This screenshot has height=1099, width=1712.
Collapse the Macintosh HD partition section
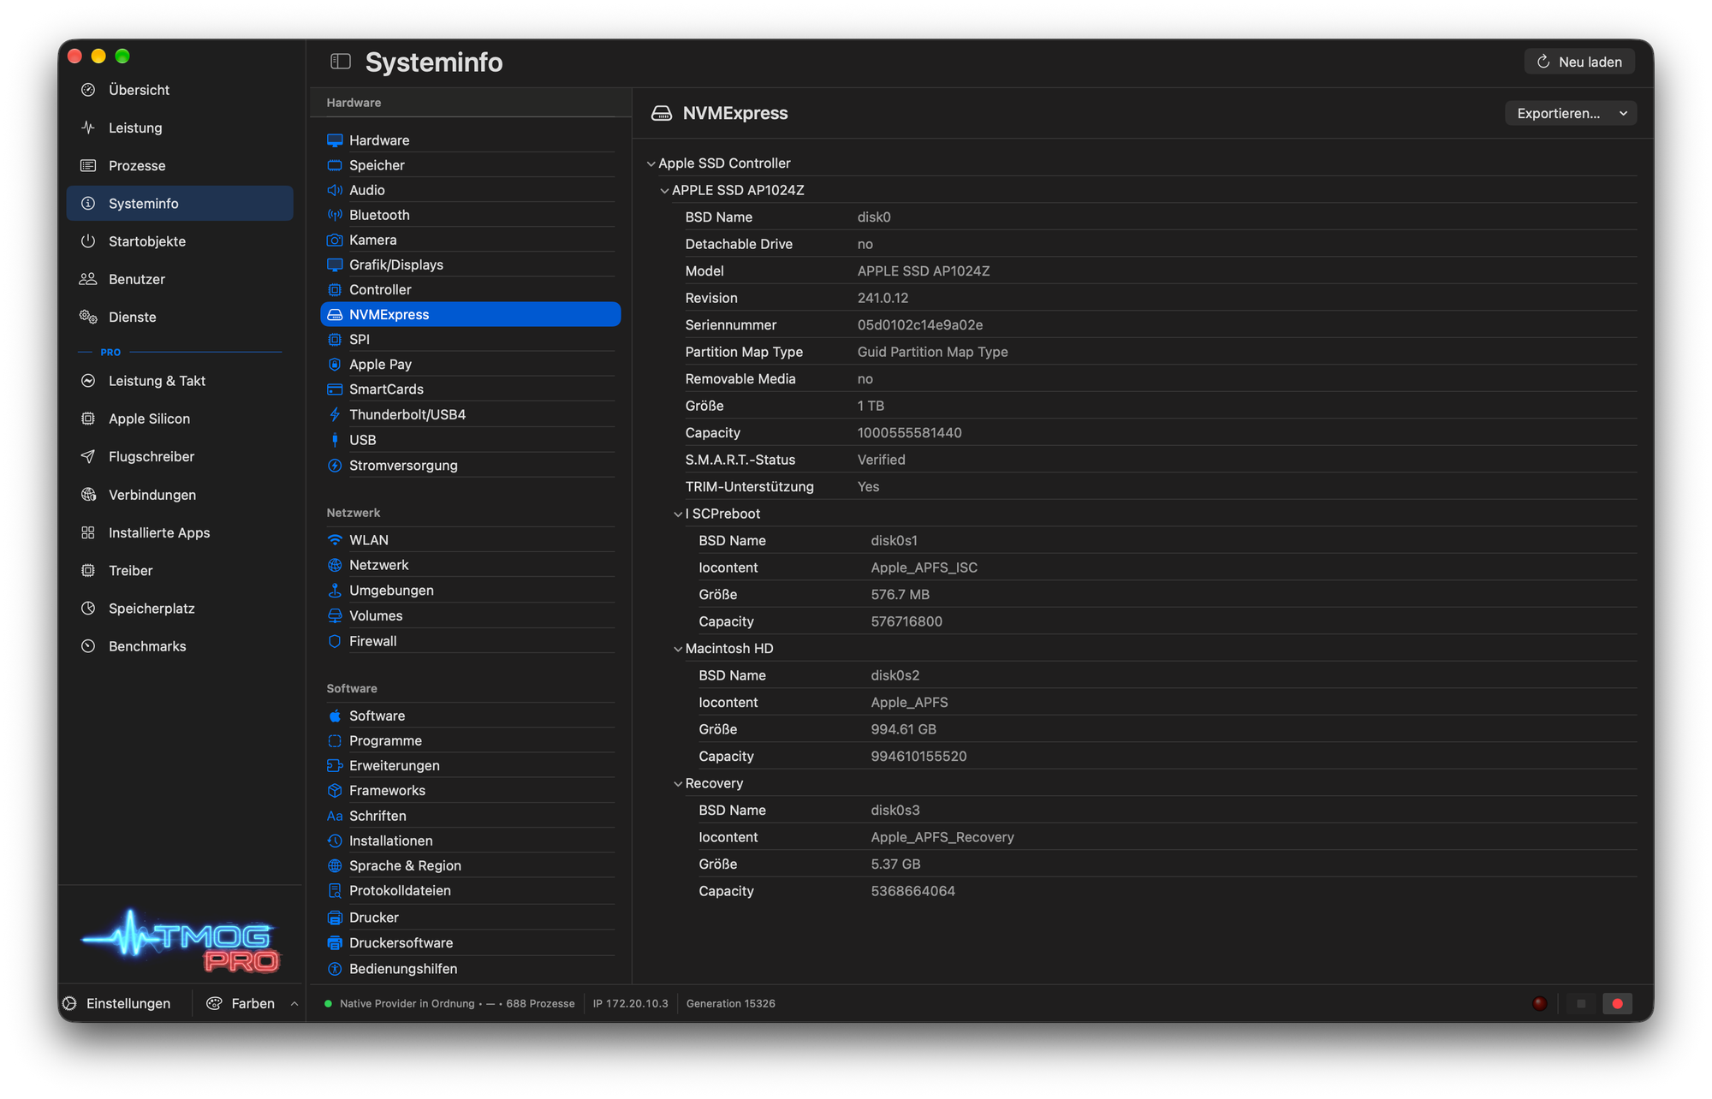click(678, 649)
